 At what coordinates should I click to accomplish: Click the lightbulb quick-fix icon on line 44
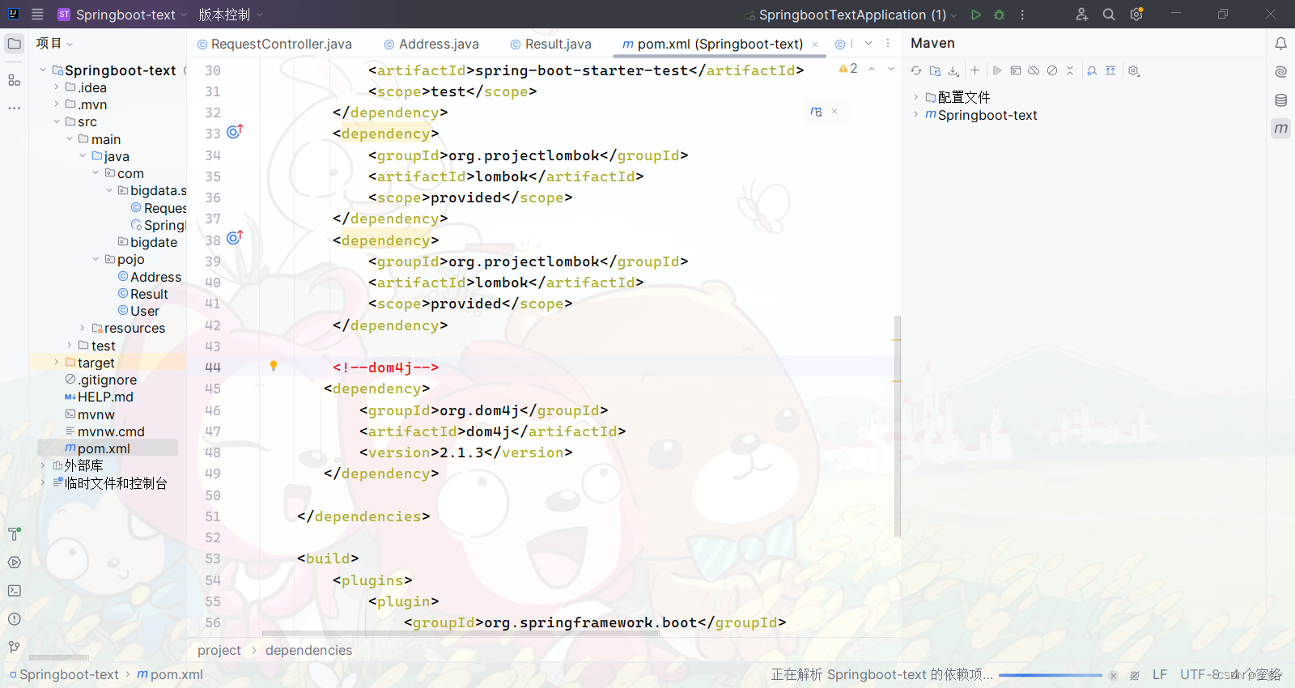(274, 367)
